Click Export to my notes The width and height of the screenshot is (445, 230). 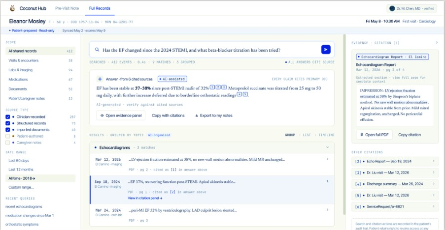pyautogui.click(x=214, y=115)
